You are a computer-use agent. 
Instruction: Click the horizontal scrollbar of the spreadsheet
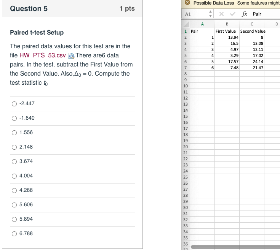click(x=235, y=247)
